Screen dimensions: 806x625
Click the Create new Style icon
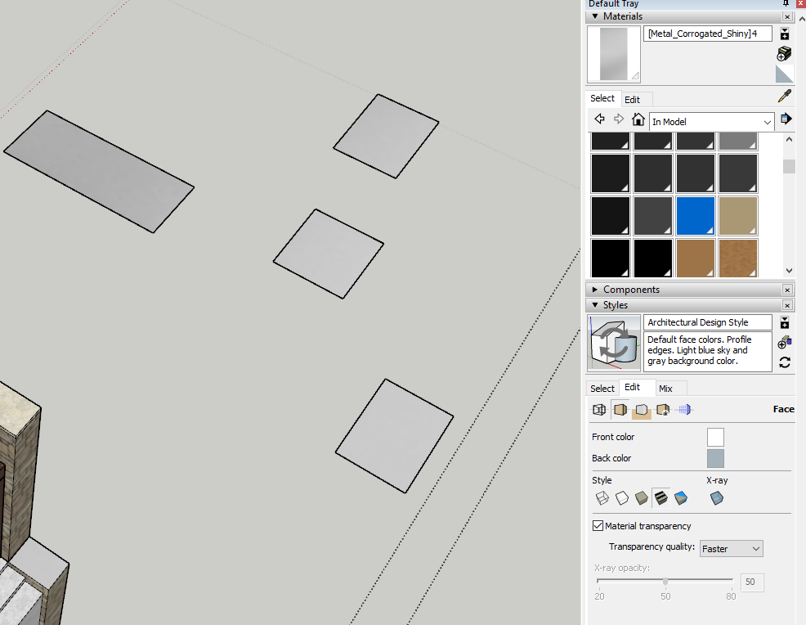pyautogui.click(x=785, y=342)
